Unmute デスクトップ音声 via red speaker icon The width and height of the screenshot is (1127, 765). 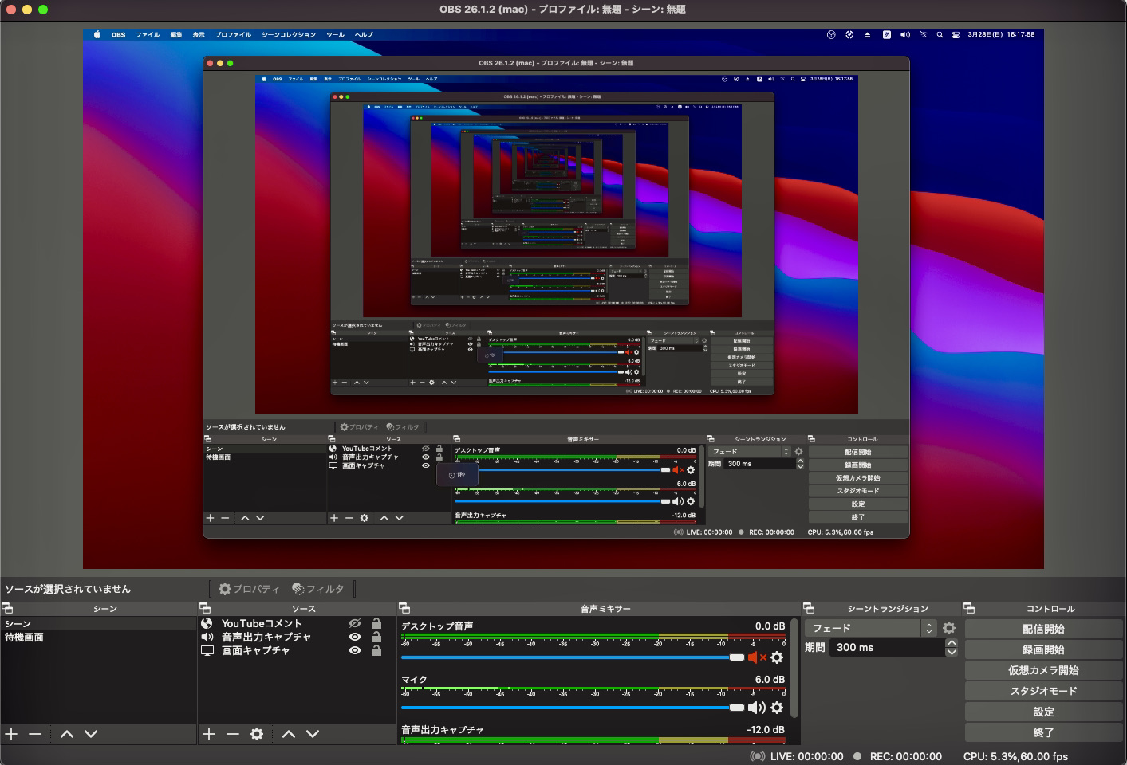tap(757, 657)
